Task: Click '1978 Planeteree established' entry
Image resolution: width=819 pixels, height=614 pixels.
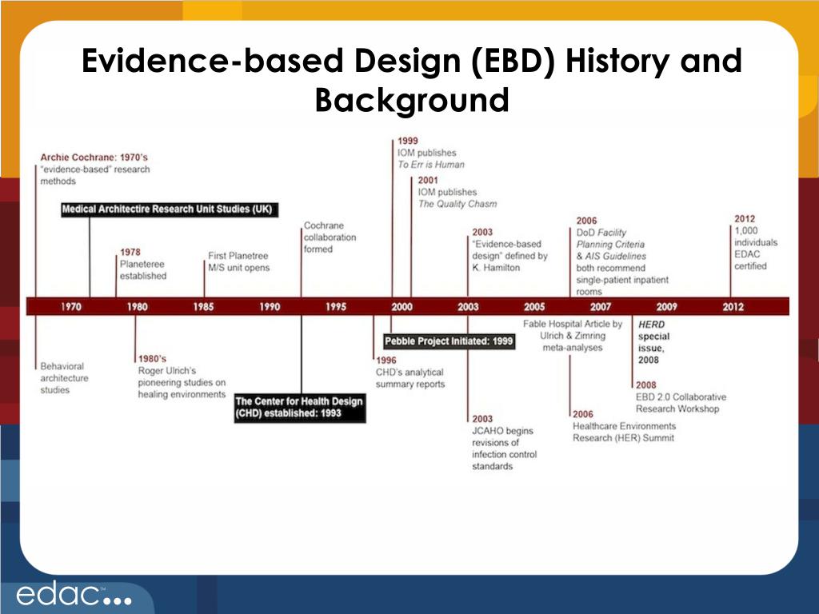Action: click(143, 264)
